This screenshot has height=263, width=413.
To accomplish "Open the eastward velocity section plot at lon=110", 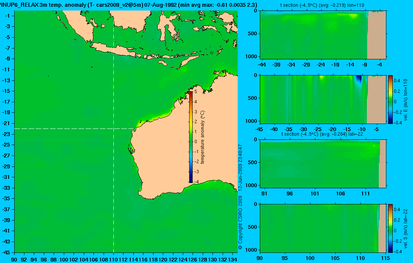I will [323, 99].
